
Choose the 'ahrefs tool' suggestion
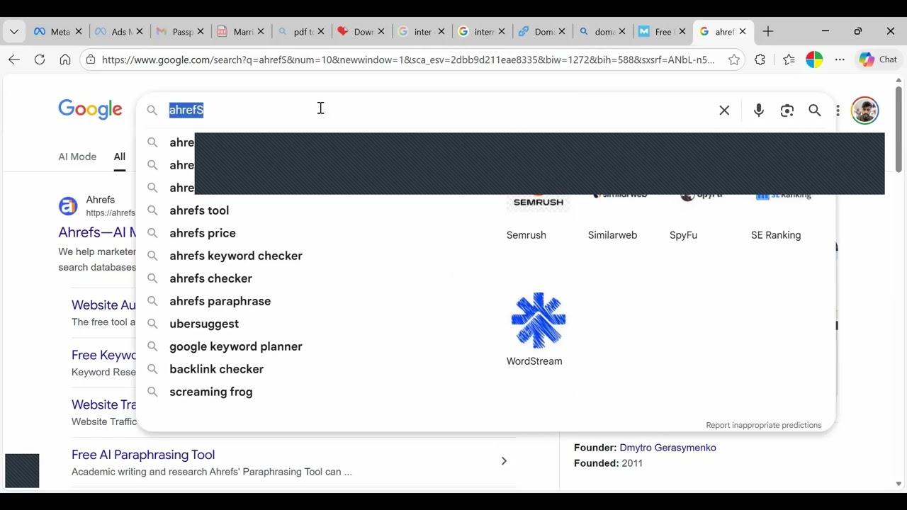(199, 210)
